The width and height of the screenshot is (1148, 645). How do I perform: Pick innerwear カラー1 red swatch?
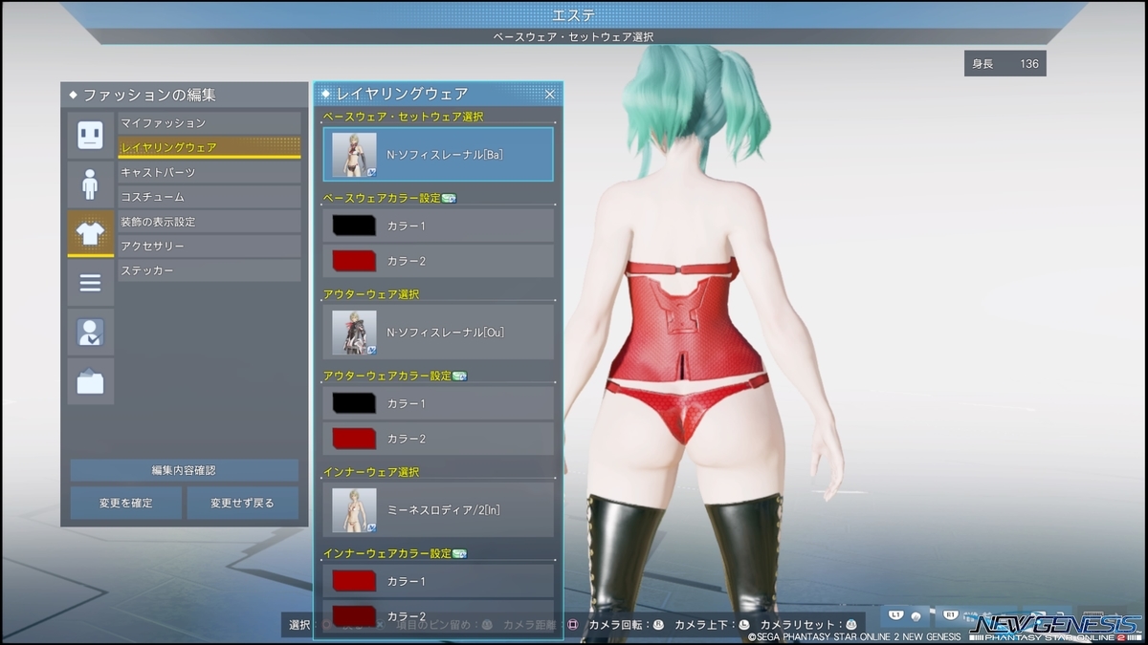(353, 581)
